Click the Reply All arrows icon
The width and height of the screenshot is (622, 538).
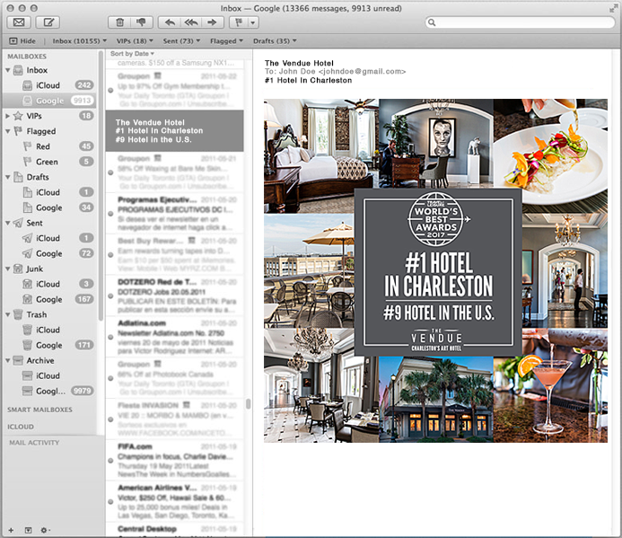pos(191,22)
